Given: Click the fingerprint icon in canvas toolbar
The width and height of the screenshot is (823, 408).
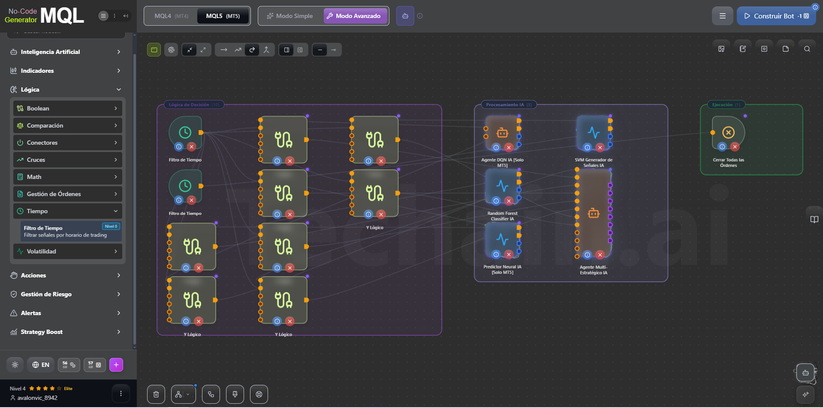Looking at the screenshot, I should pos(171,50).
